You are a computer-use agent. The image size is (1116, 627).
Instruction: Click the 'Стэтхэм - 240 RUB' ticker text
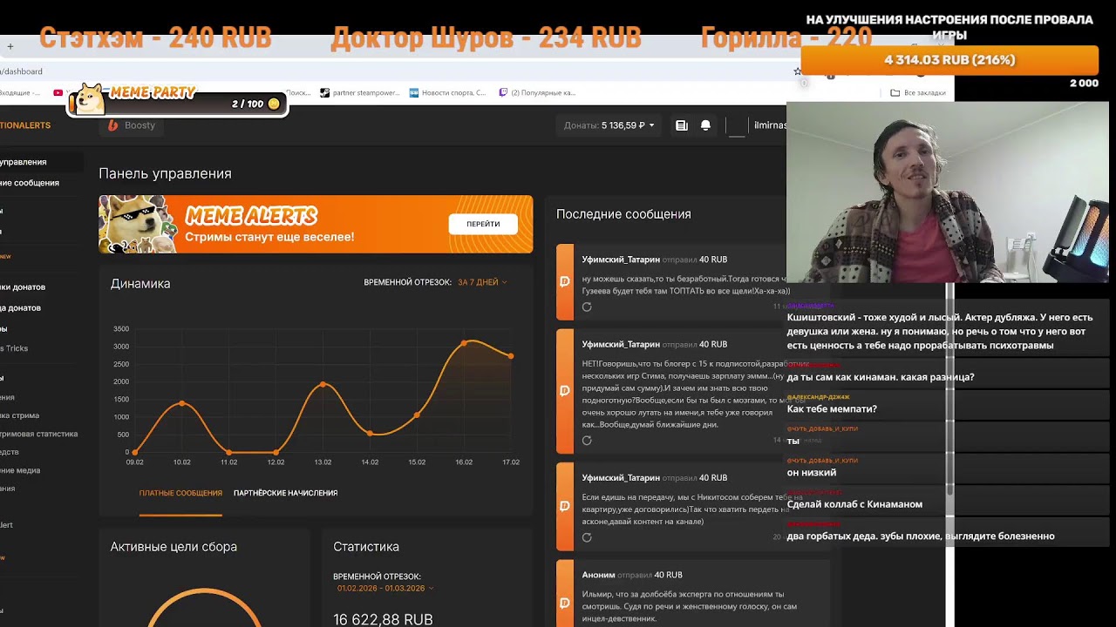coord(155,38)
